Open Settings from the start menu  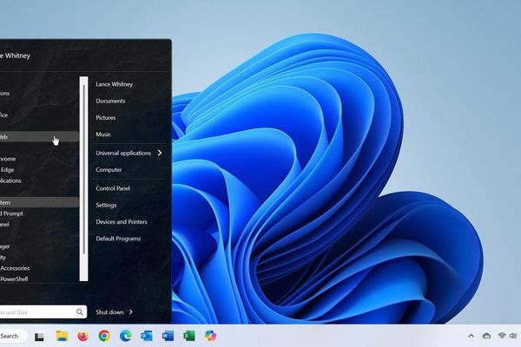click(x=106, y=206)
